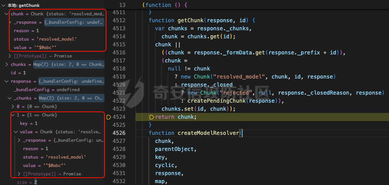The height and width of the screenshot is (185, 389).
Task: Select the _bundlerConfig = undefined row
Action: [46, 90]
